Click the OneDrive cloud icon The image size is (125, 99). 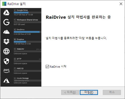(6, 32)
